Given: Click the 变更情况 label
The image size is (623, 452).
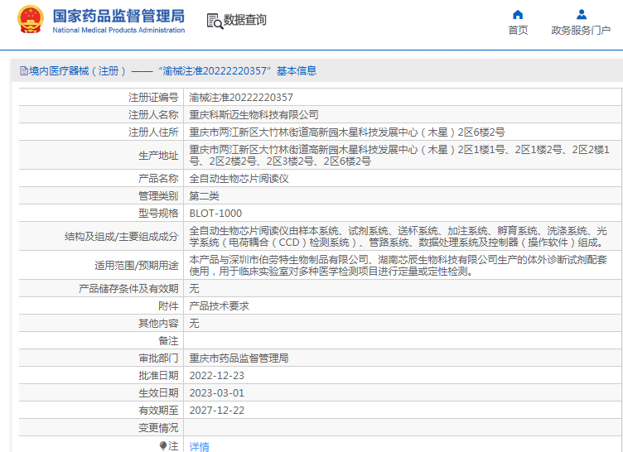Looking at the screenshot, I should click(158, 428).
